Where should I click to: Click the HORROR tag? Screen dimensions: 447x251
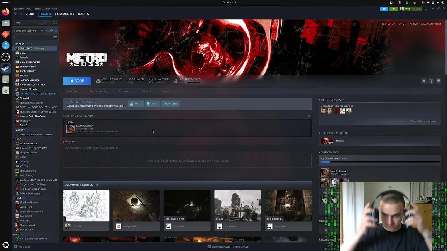(413, 24)
